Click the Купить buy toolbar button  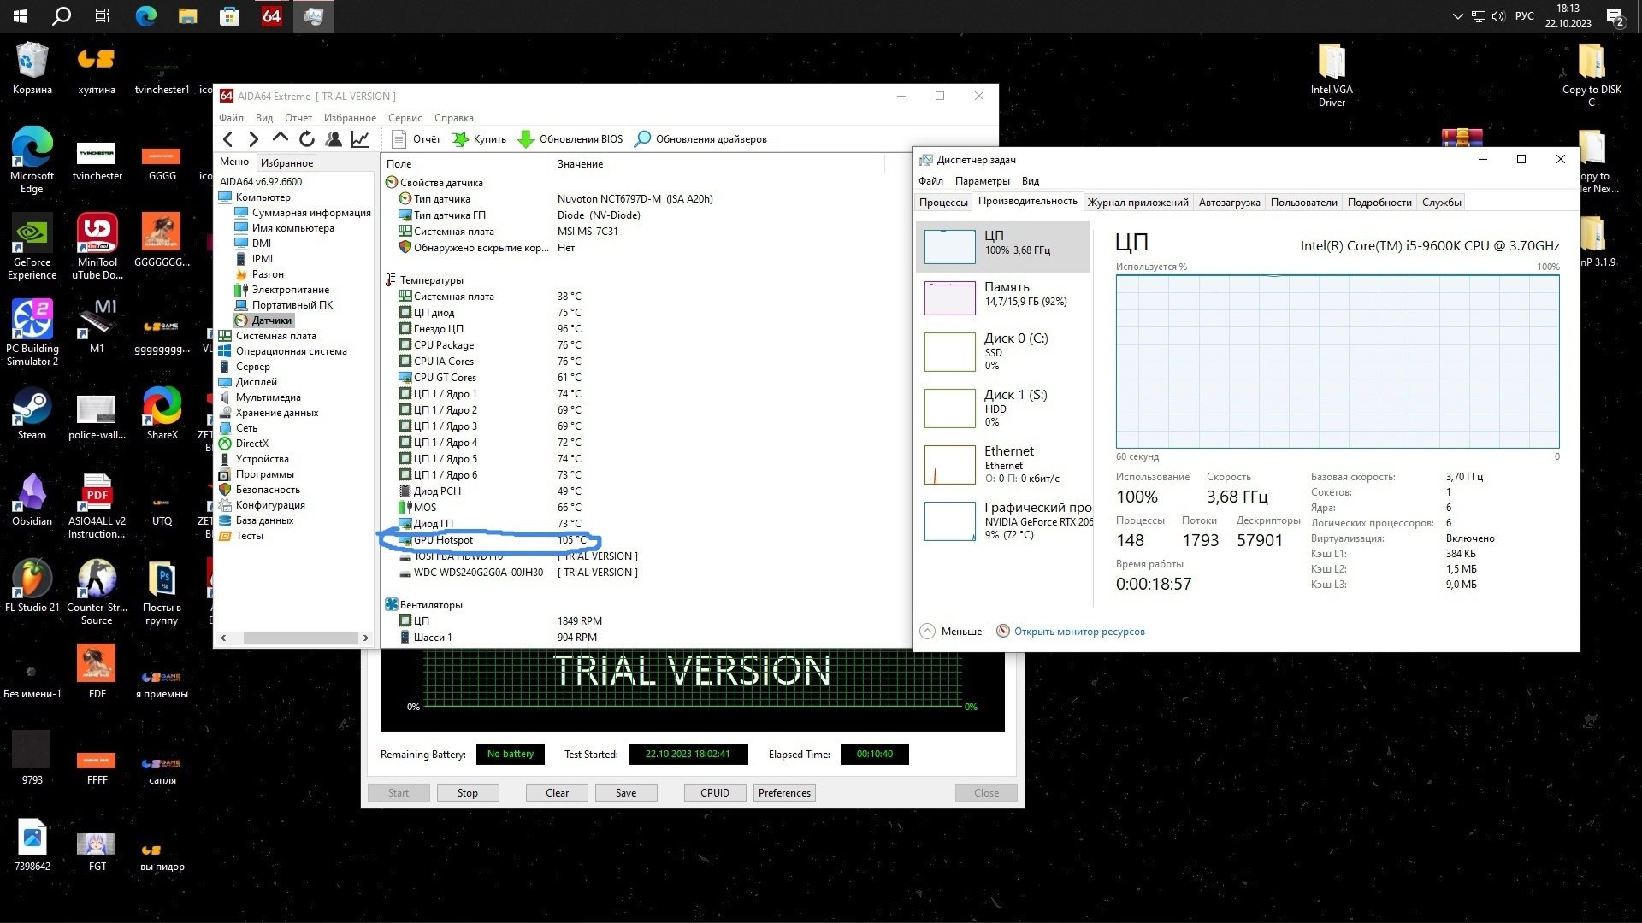479,139
